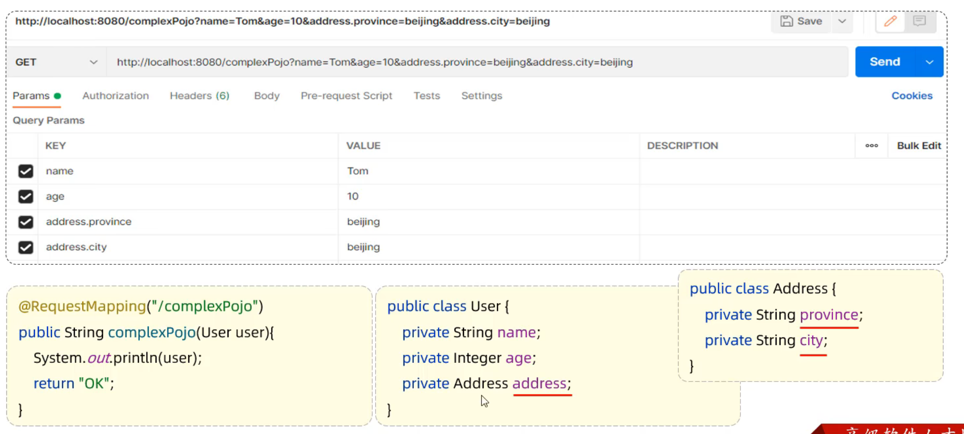Open the Headers (6) tab

pyautogui.click(x=199, y=96)
